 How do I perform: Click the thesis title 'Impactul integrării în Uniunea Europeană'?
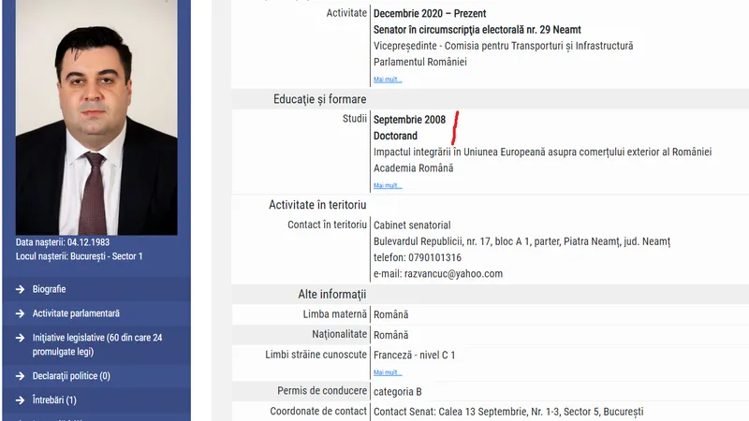[542, 152]
